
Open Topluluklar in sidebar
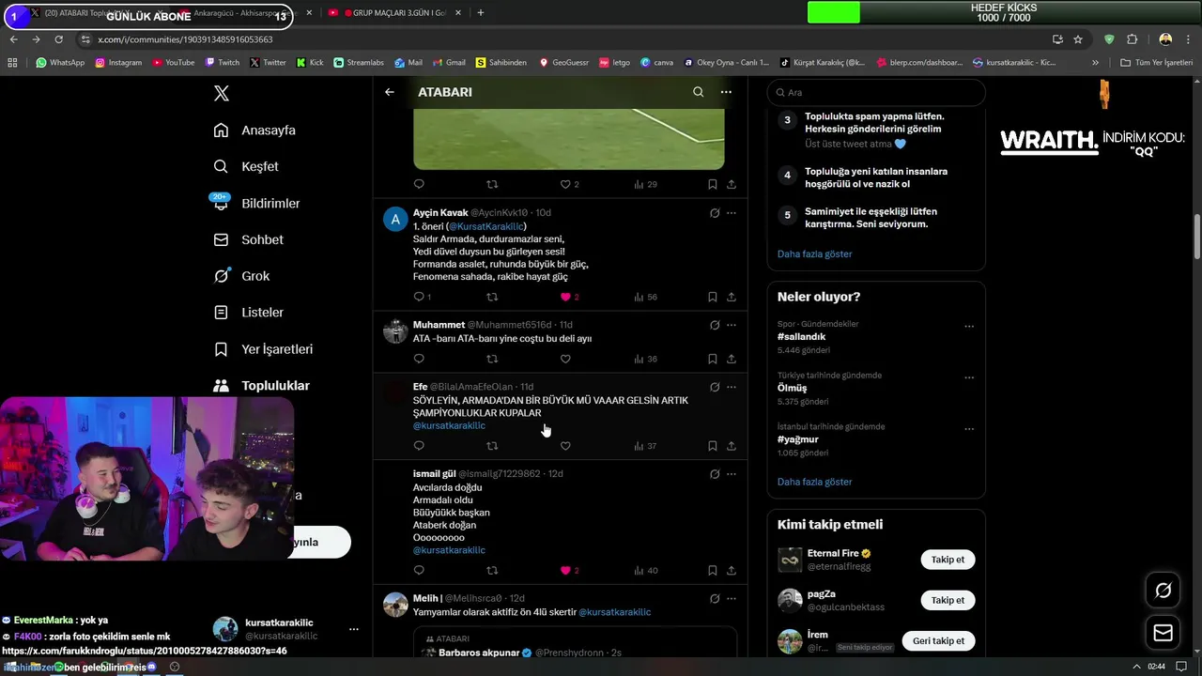coord(261,386)
